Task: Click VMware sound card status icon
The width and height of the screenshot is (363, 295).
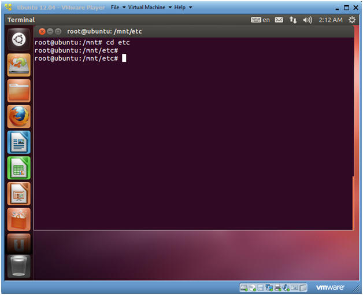Action: [286, 288]
